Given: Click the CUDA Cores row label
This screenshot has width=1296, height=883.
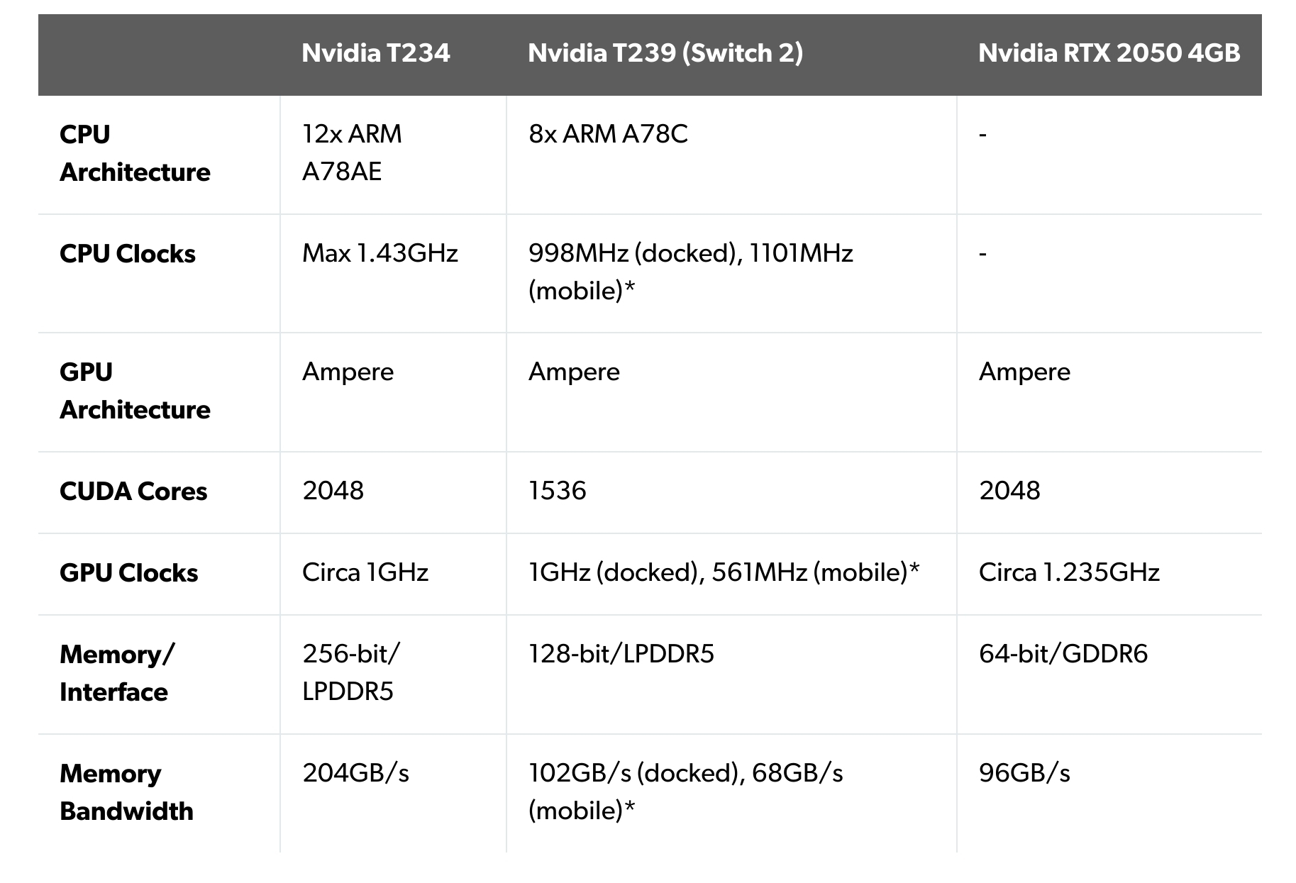Looking at the screenshot, I should coord(133,492).
